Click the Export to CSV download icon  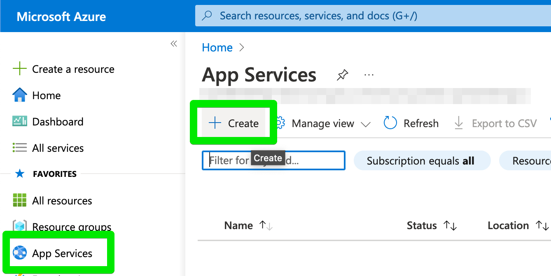(459, 123)
